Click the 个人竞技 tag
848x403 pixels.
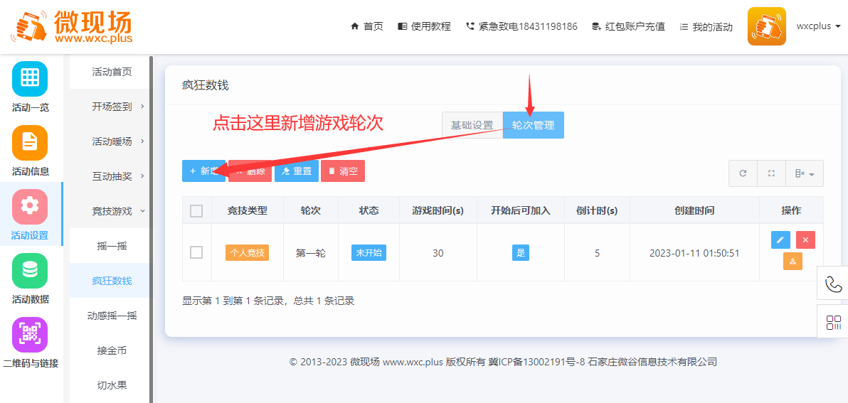click(247, 252)
